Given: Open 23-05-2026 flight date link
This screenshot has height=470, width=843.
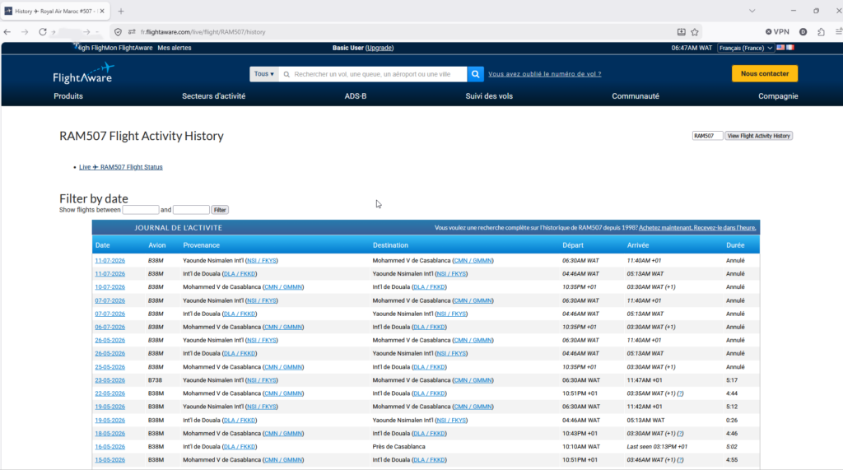Looking at the screenshot, I should point(109,380).
